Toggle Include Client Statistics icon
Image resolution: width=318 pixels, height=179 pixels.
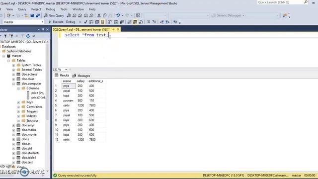point(122,22)
